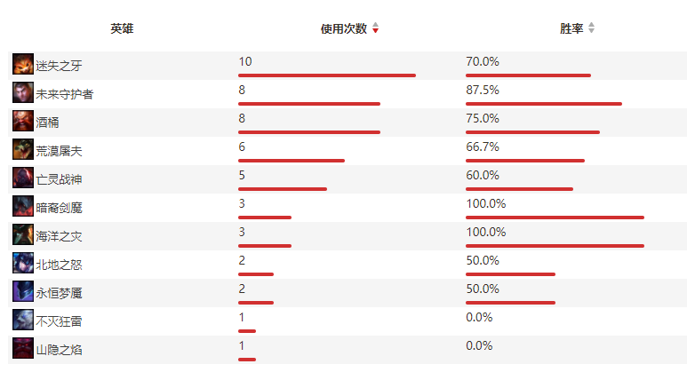Click the 山隐之焰 champion icon

pos(23,349)
